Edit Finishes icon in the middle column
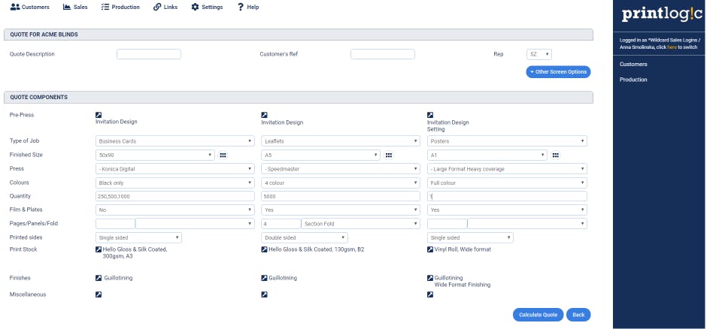The image size is (722, 329). tap(264, 278)
